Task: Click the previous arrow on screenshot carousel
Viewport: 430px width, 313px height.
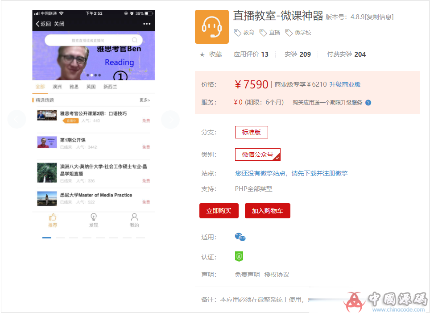Action: [x=17, y=119]
